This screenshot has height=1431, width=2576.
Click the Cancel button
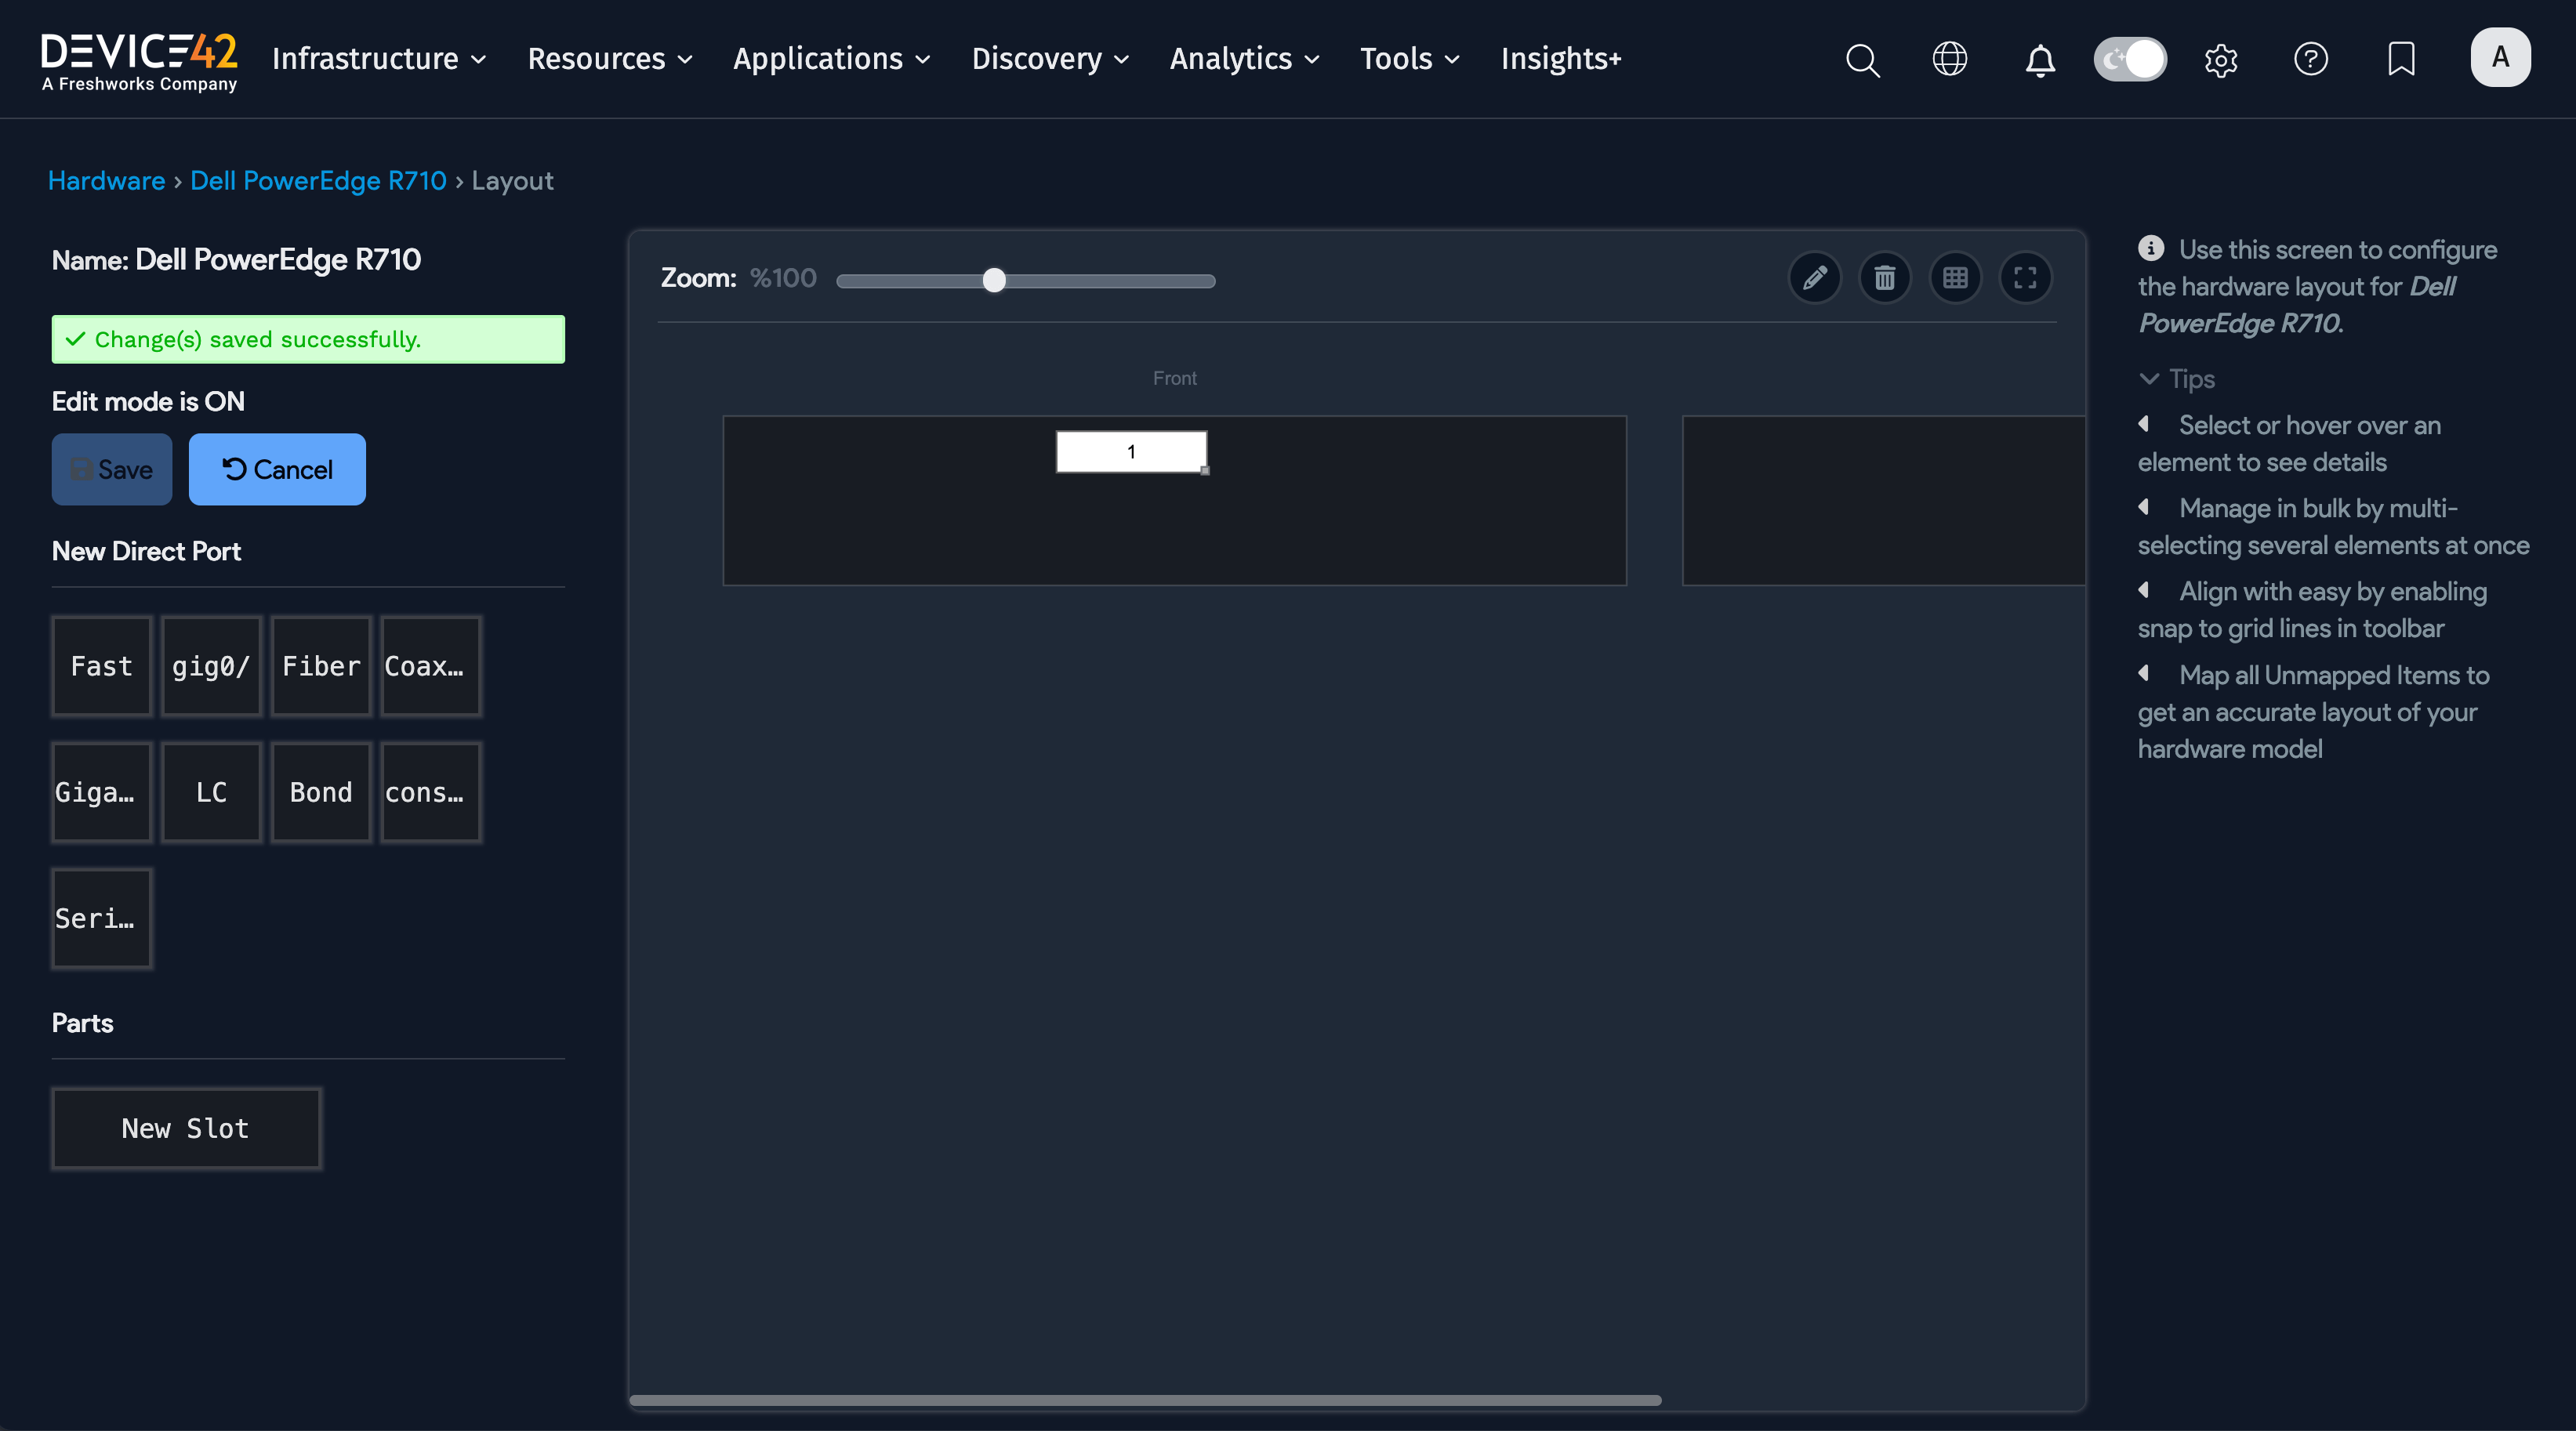(277, 469)
